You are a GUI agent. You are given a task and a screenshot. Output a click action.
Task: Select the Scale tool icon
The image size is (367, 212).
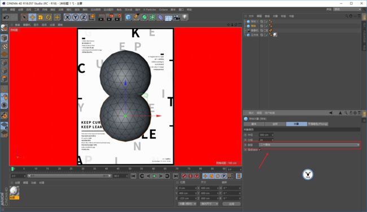pyautogui.click(x=41, y=17)
